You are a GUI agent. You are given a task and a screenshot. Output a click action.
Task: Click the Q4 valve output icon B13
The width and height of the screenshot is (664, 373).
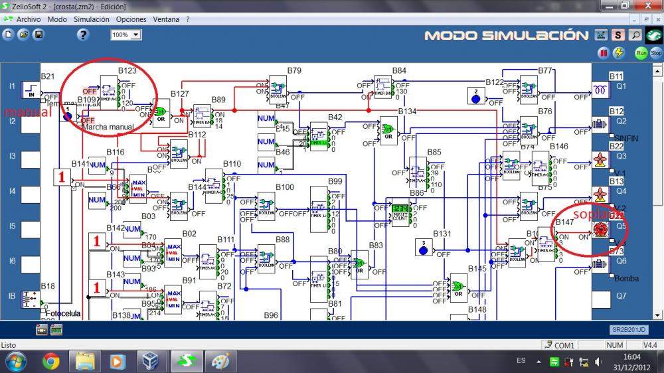point(600,194)
